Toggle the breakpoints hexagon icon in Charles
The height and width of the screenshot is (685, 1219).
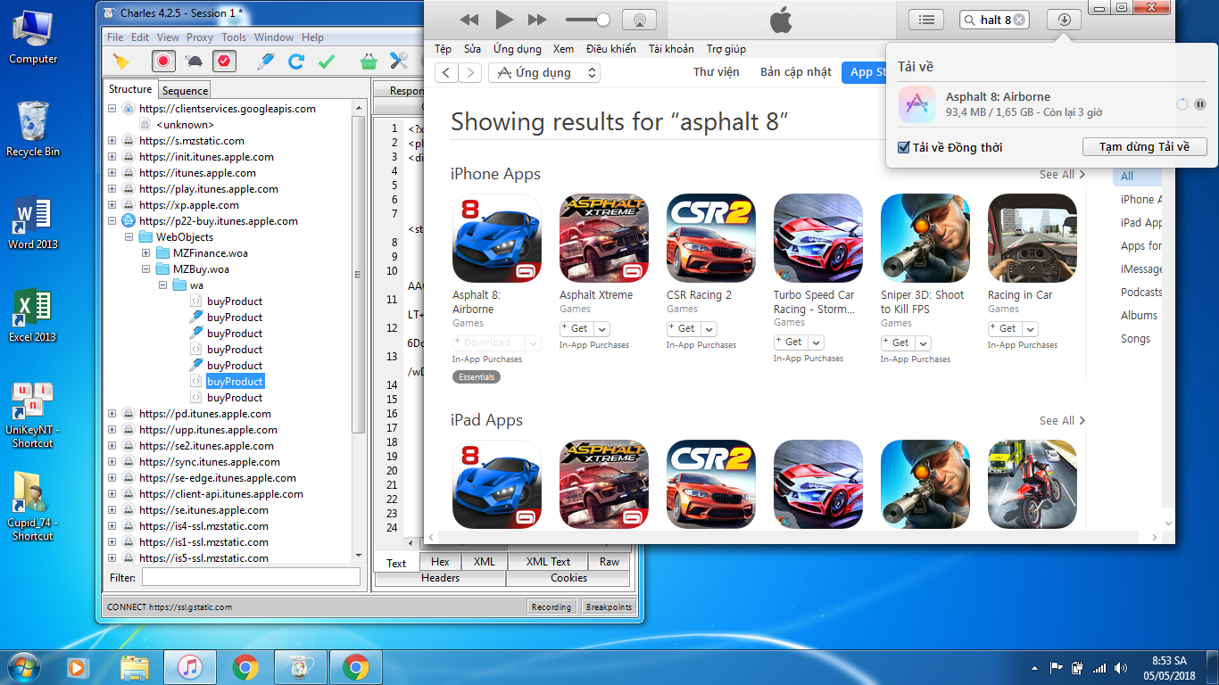(x=224, y=62)
